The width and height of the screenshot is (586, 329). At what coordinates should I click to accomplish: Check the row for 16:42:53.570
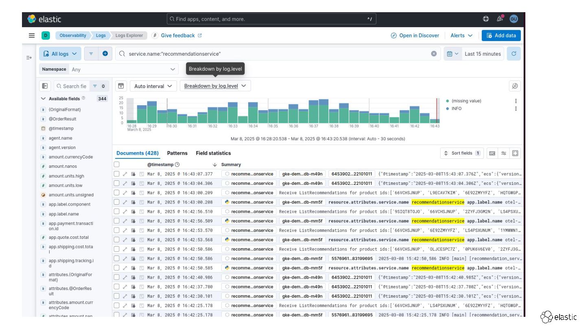tap(117, 230)
